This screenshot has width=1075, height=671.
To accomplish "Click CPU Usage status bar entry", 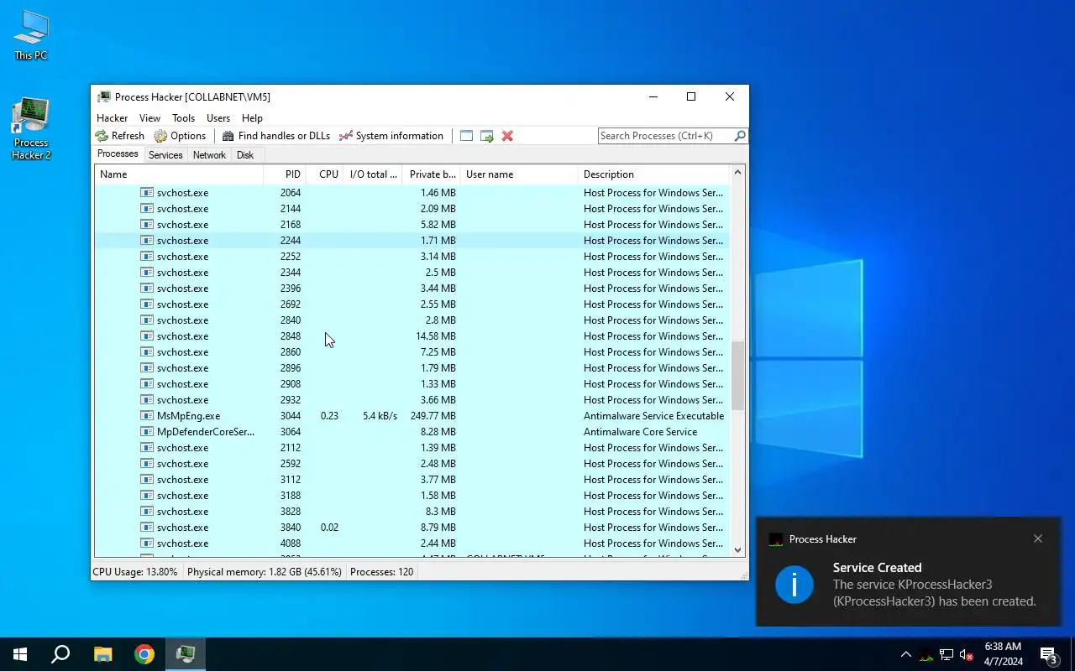I will click(x=135, y=572).
